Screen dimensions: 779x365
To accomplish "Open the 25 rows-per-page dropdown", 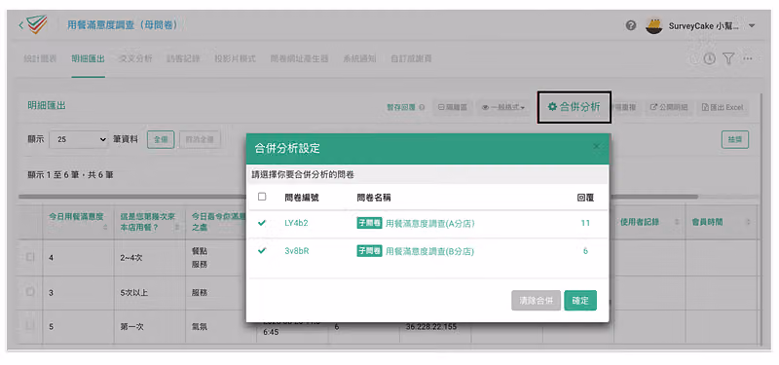I will click(79, 140).
